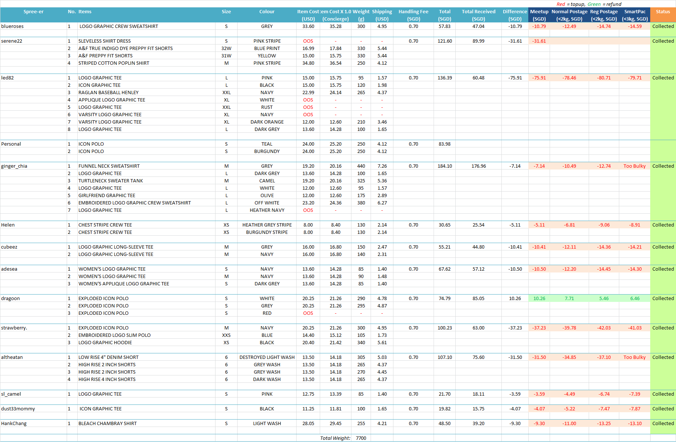This screenshot has height=442, width=676.
Task: Select the led82 spree-er cell
Action: [33, 78]
